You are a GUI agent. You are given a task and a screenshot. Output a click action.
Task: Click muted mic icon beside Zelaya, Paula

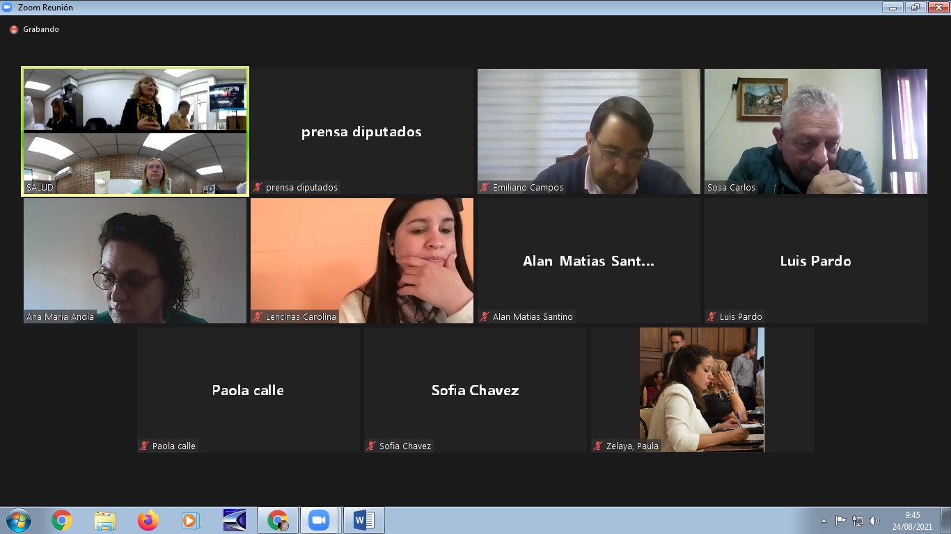point(598,446)
